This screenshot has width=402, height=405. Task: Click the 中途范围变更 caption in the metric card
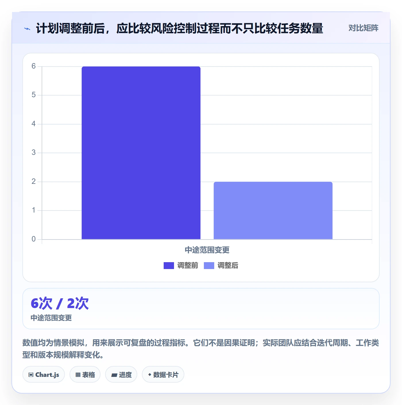51,318
